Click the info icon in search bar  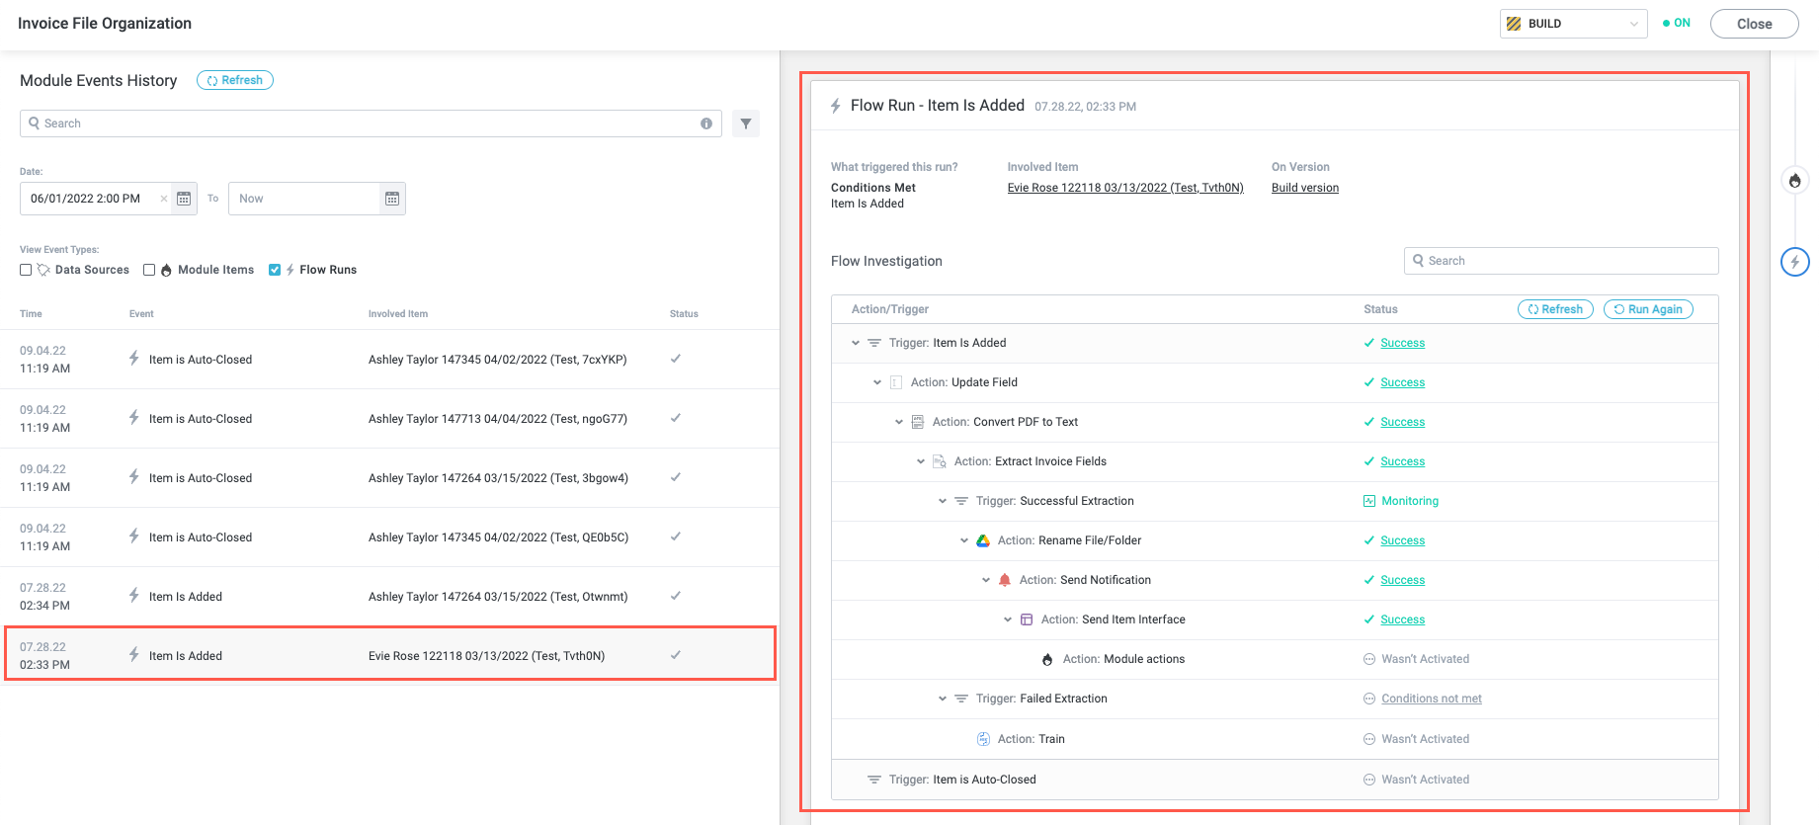coord(706,124)
